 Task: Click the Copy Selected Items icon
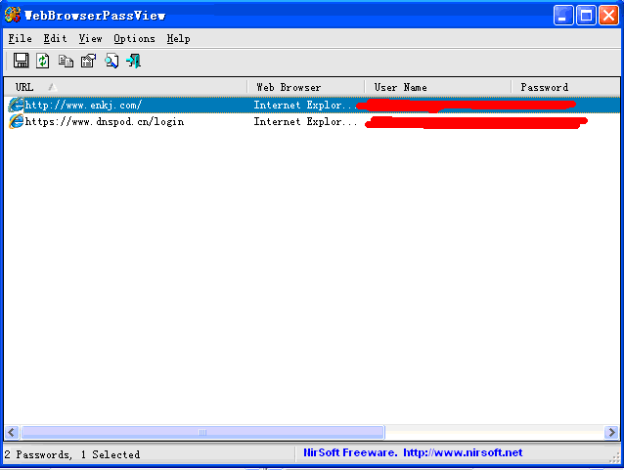[66, 62]
